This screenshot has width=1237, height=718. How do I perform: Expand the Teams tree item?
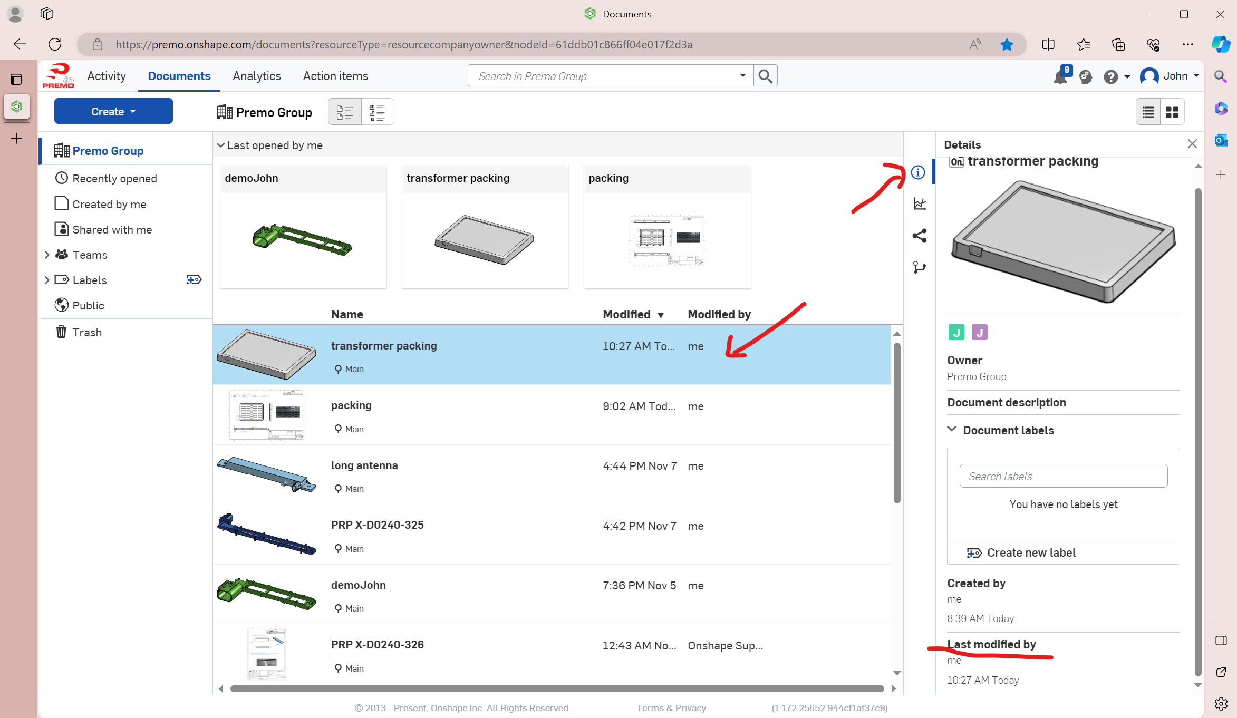click(47, 255)
